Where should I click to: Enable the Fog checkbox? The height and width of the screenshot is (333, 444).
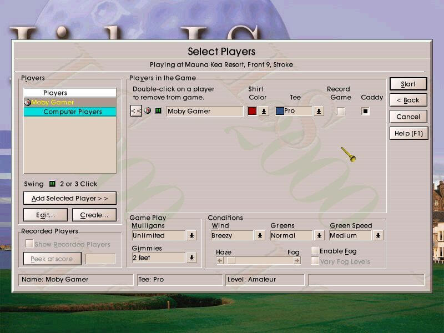tap(315, 250)
